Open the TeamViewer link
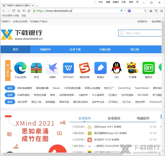Screen dimensions: 165x156 pos(142,88)
